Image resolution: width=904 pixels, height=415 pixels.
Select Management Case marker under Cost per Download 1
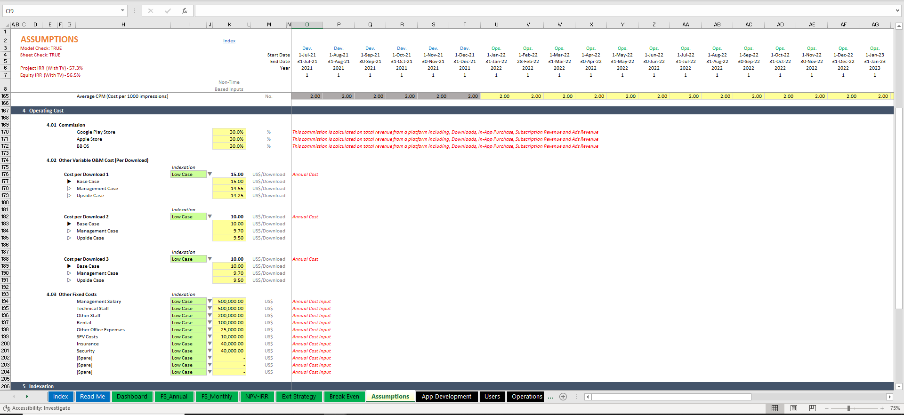(x=69, y=188)
